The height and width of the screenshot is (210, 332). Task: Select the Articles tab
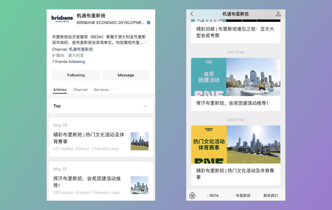click(60, 90)
